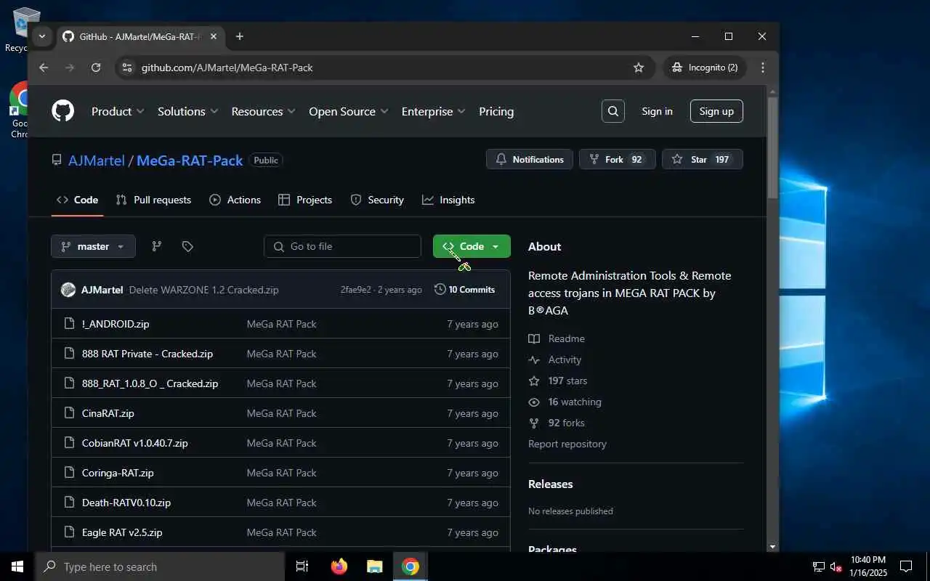Switch to the Pull requests tab
This screenshot has width=930, height=581.
[153, 200]
